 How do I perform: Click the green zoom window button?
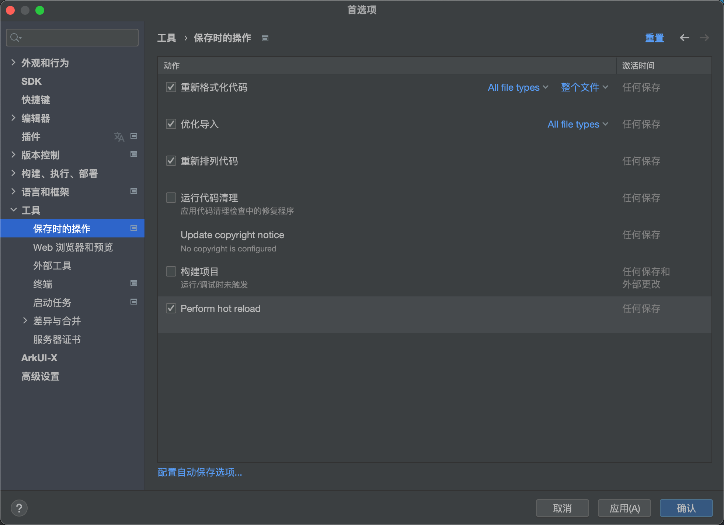40,10
